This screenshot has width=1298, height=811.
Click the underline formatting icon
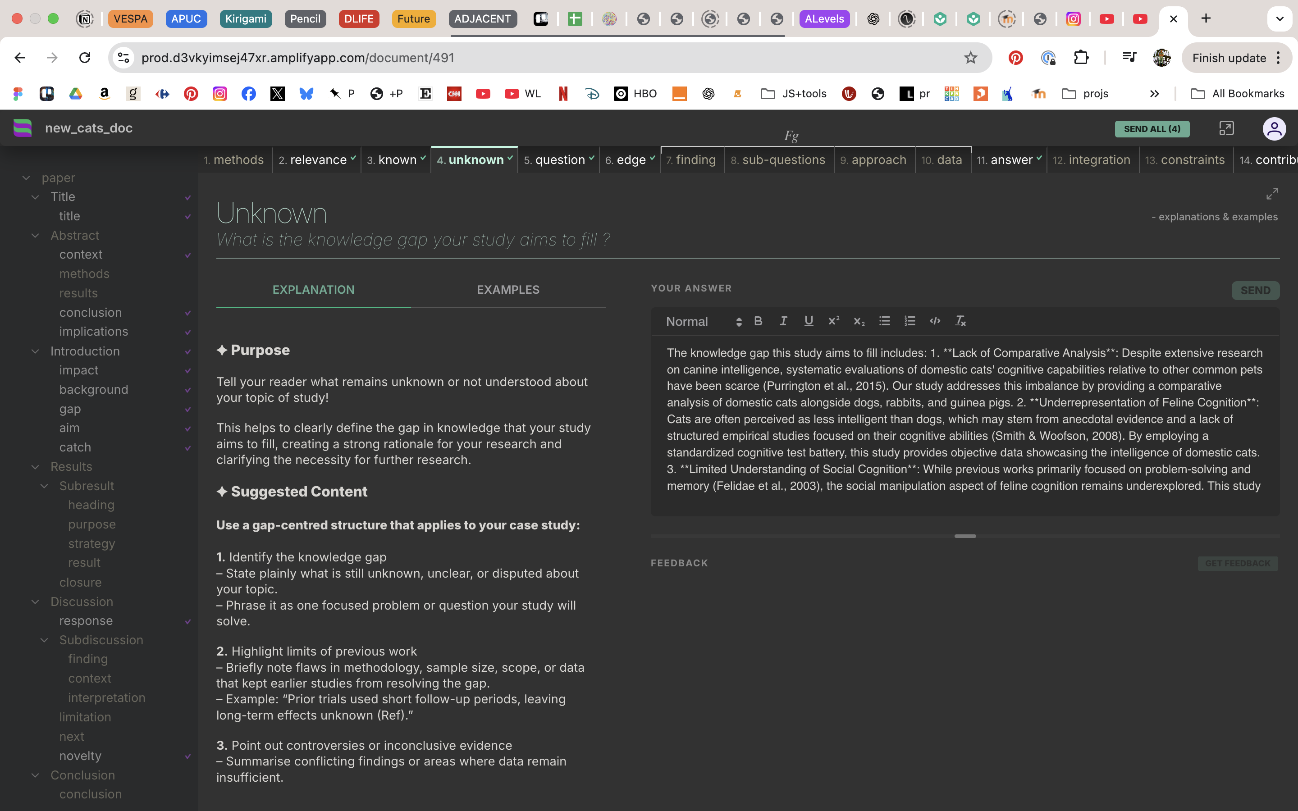coord(808,321)
